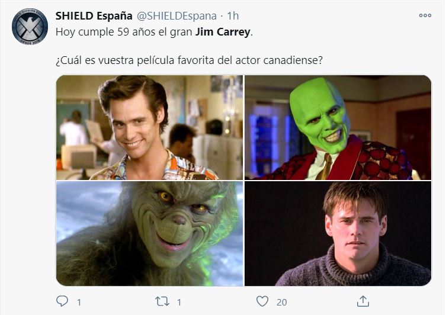Click the eagle emblem inside the avatar

pos(30,27)
